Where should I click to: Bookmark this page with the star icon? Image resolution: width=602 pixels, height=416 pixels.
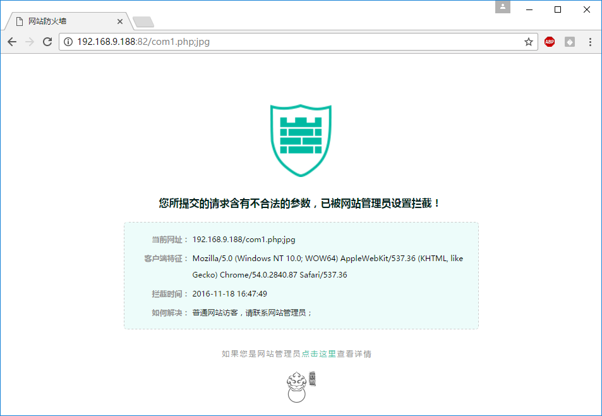[x=528, y=42]
